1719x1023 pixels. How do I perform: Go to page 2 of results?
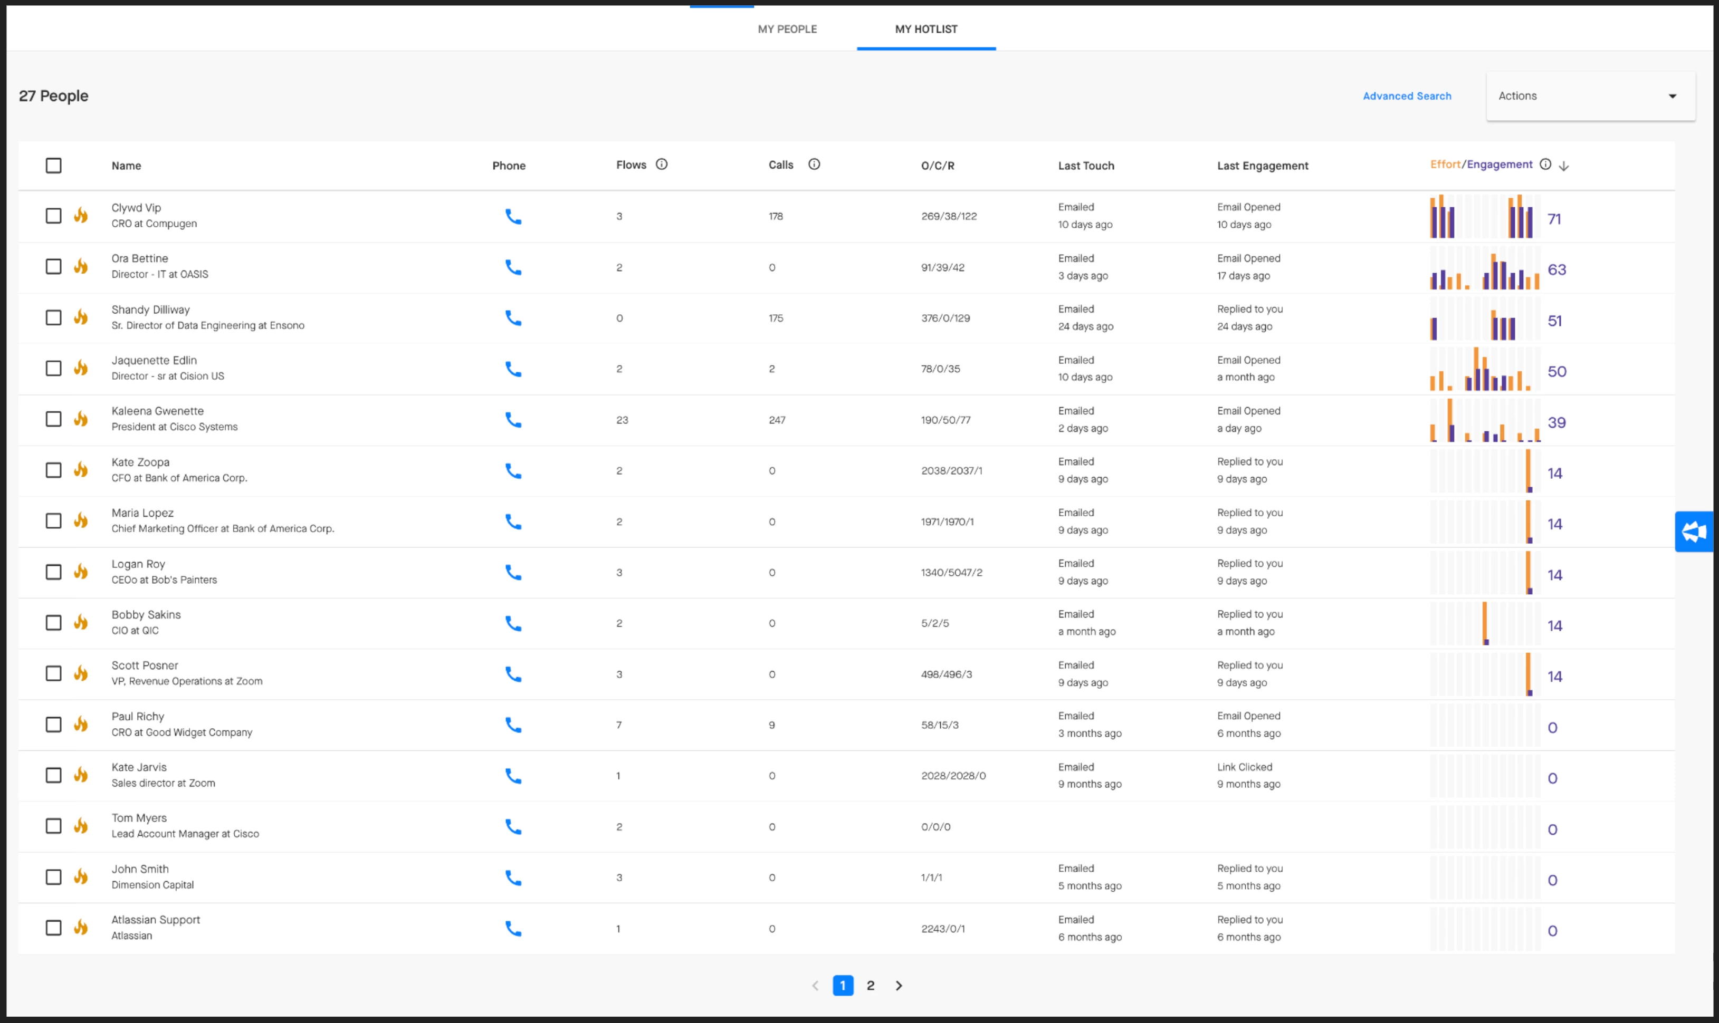point(870,986)
